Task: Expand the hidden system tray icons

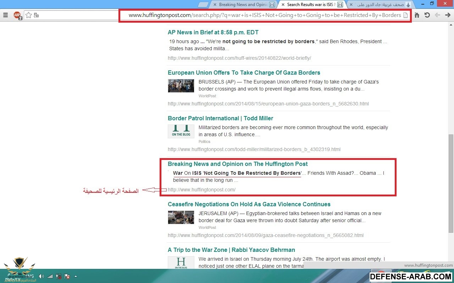Action: click(x=76, y=276)
